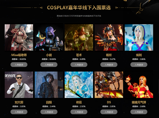The width and height of the screenshot is (159, 118).
Task: Open DS armored cosplay photo
Action: [109, 85]
